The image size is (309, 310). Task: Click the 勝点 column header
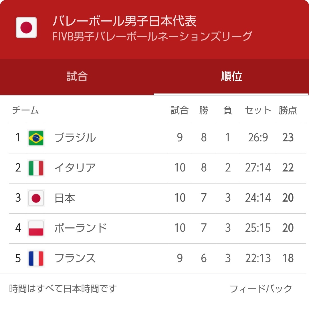pyautogui.click(x=288, y=110)
